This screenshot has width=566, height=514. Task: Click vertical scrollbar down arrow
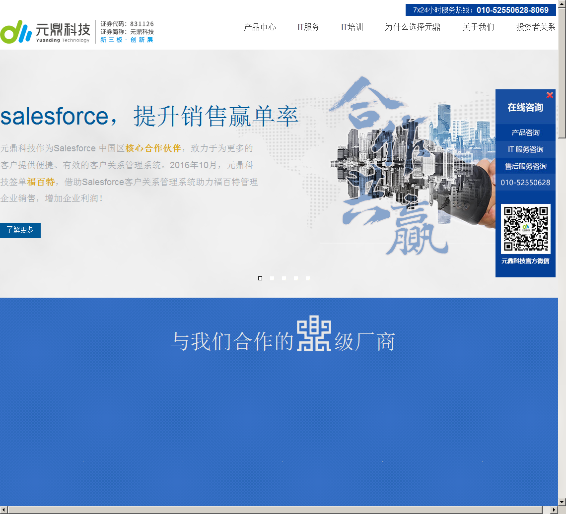click(x=562, y=502)
